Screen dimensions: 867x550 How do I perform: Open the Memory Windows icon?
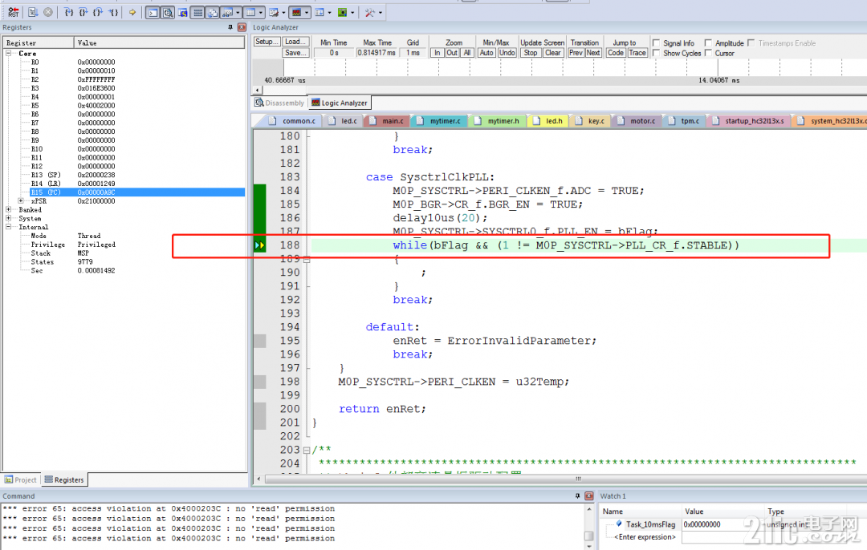pyautogui.click(x=250, y=12)
